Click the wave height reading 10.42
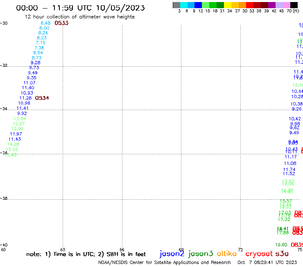This screenshot has width=303, height=266. tap(295, 119)
